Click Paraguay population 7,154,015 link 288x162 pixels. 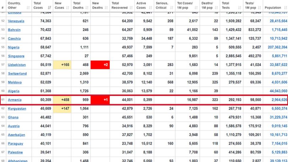[x=279, y=144]
